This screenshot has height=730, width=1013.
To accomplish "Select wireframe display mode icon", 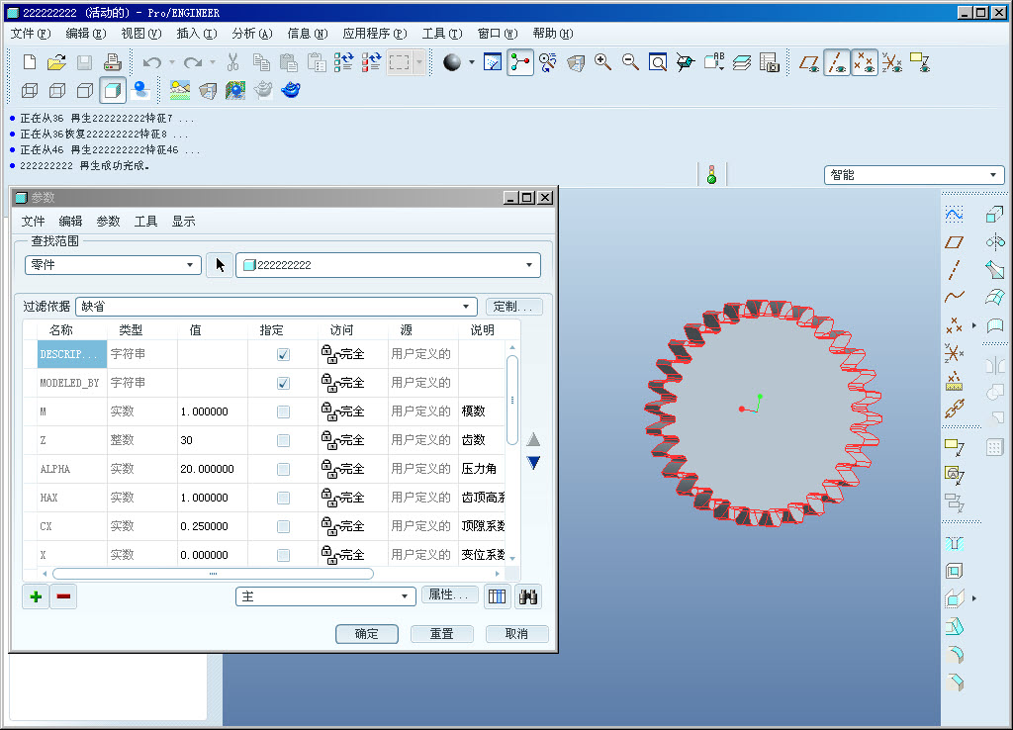I will pyautogui.click(x=30, y=90).
